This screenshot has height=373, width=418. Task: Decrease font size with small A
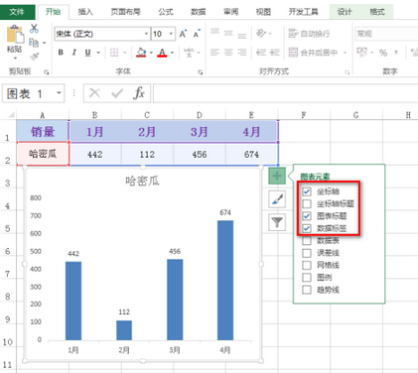tap(197, 34)
